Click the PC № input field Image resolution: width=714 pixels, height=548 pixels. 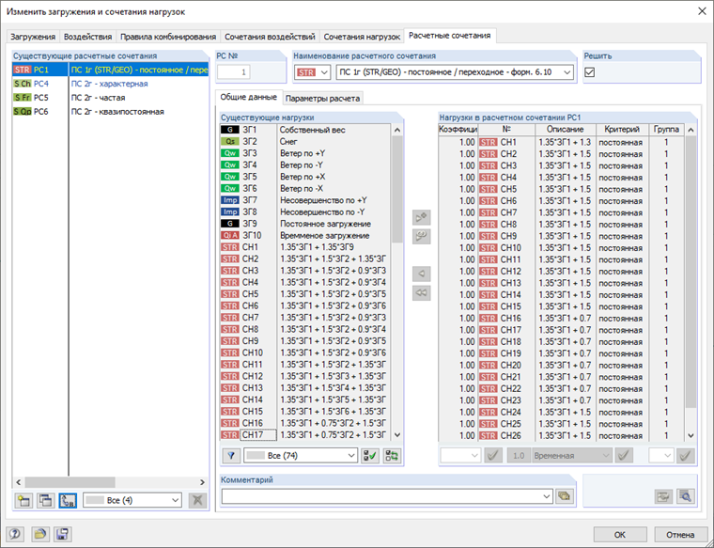[234, 72]
